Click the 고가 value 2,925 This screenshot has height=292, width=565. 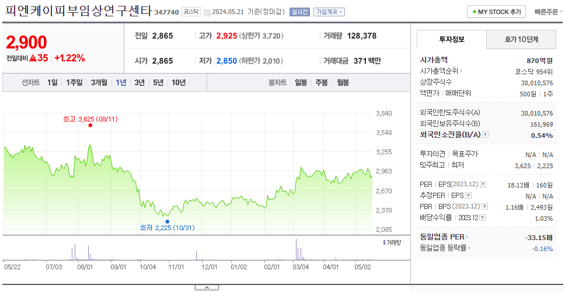(226, 36)
